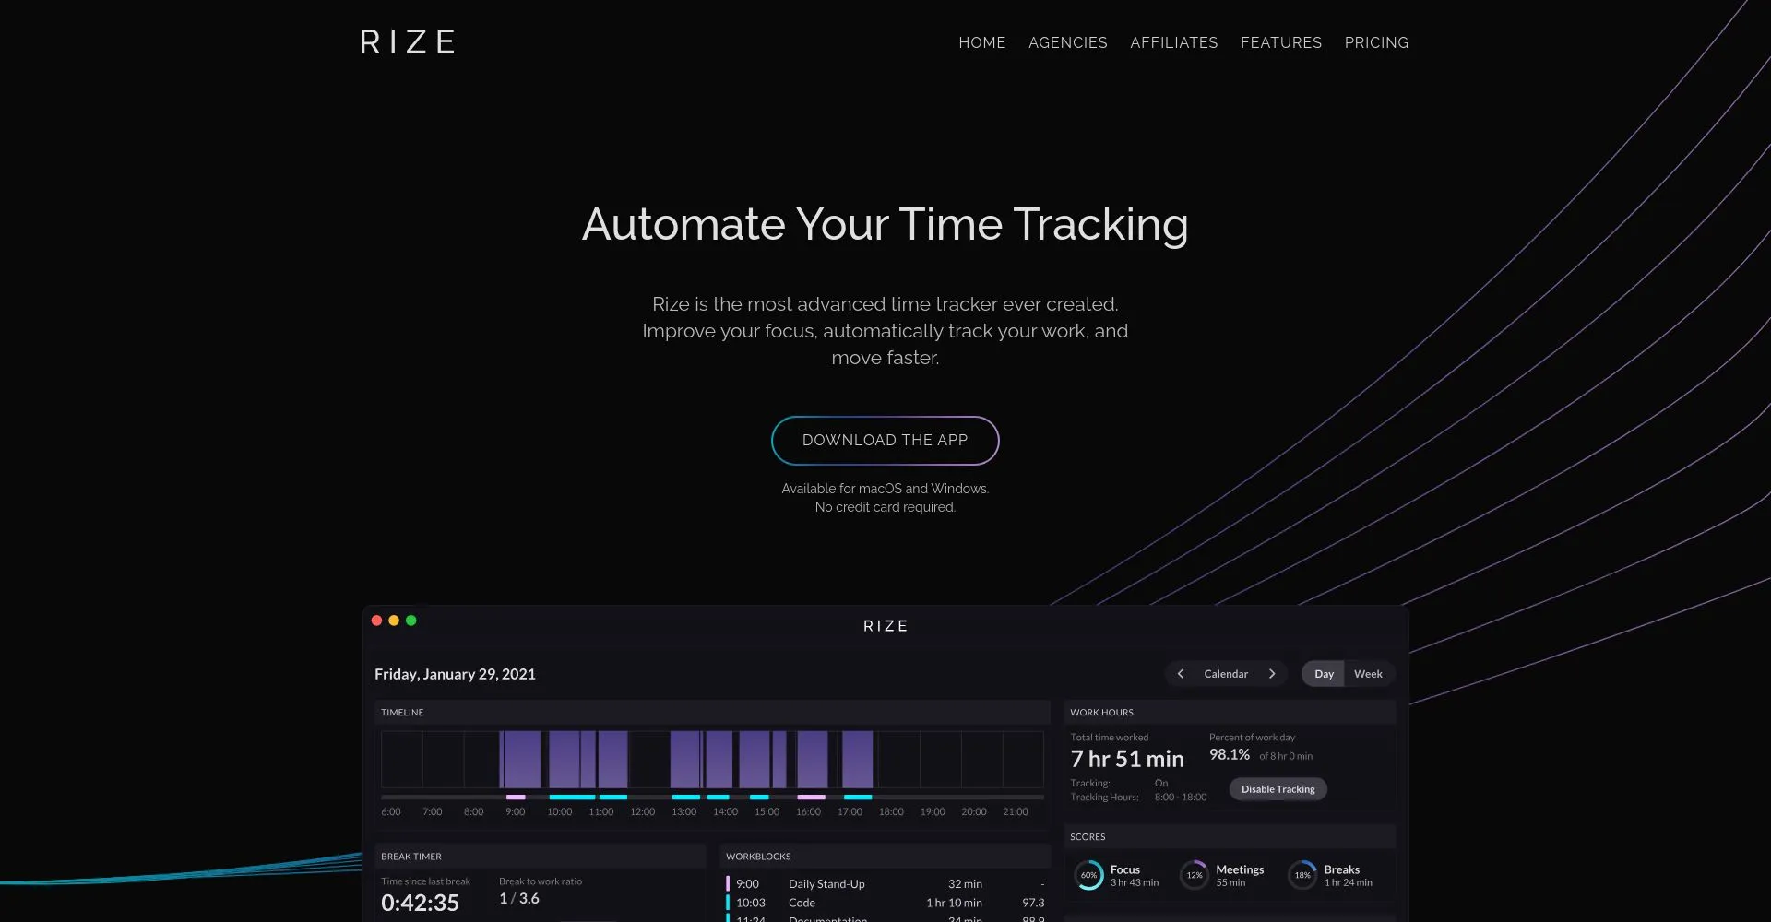Click the 17:00 purple timeline block

click(x=857, y=760)
